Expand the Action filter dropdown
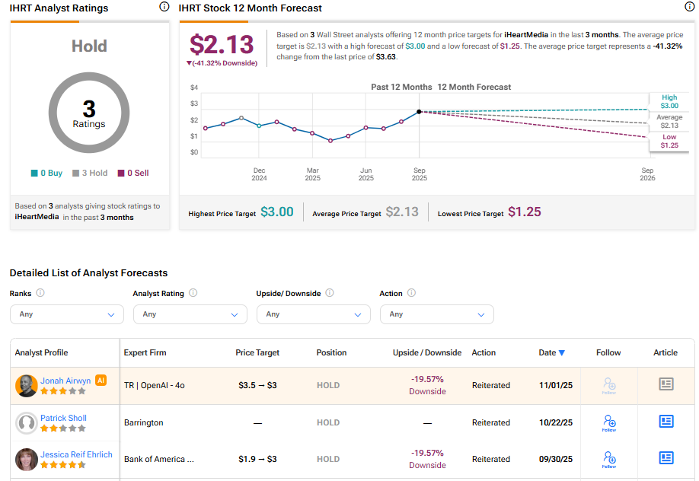699x481 pixels. point(437,314)
